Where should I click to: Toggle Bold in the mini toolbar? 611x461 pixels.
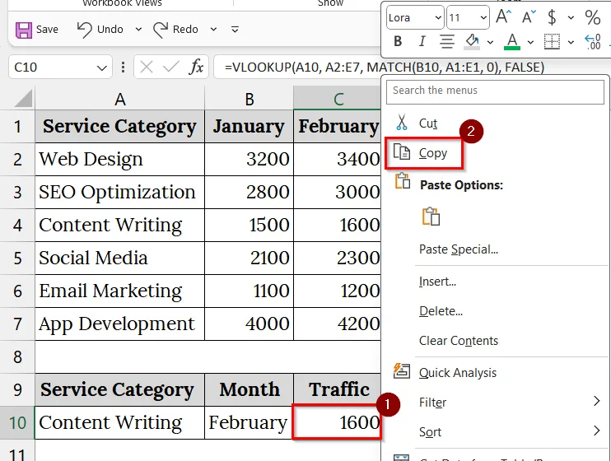tap(398, 41)
